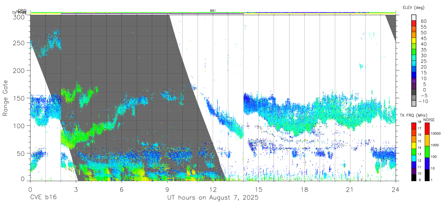Viewport: 445px width, 205px height.
Task: Click the white top segment of the ELEV color bar
Action: click(x=414, y=18)
